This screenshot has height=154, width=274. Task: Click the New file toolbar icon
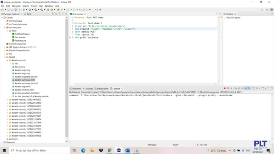pyautogui.click(x=2, y=10)
